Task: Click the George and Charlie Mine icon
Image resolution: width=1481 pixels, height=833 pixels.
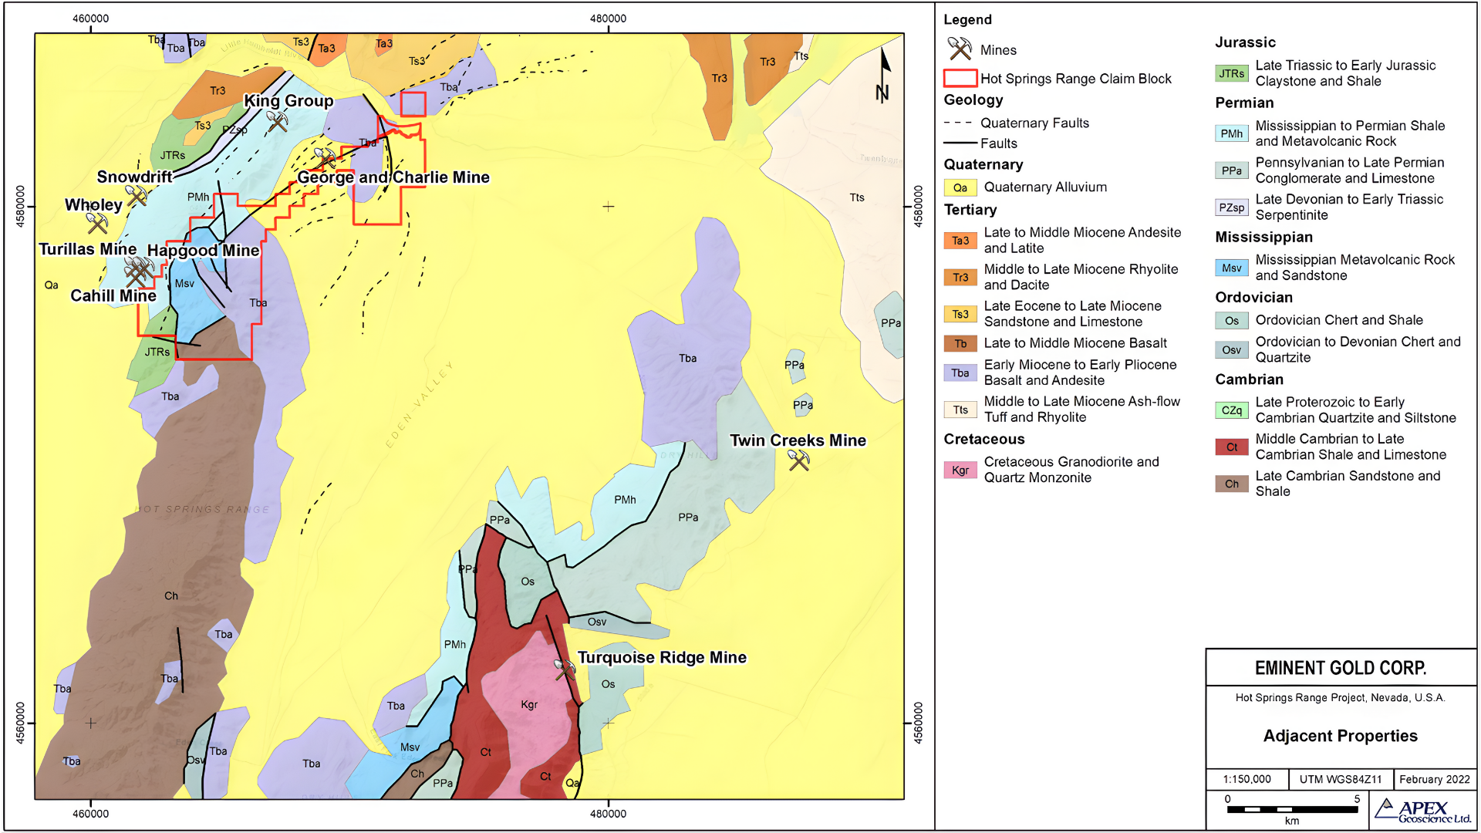Action: coord(325,159)
